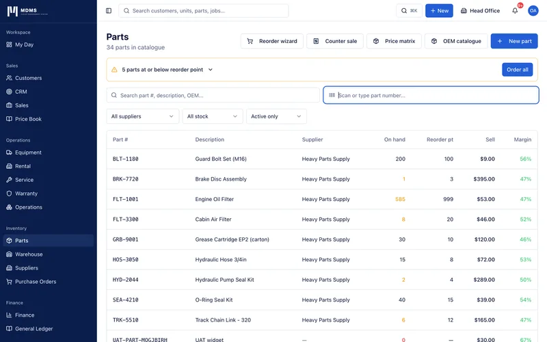The height and width of the screenshot is (342, 547).
Task: Go to General Ledger in sidebar
Action: click(x=48, y=329)
